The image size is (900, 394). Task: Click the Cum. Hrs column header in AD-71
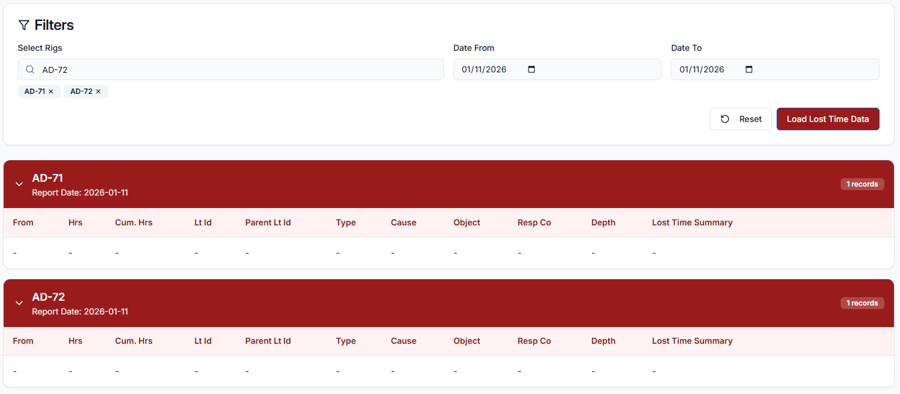pos(134,222)
